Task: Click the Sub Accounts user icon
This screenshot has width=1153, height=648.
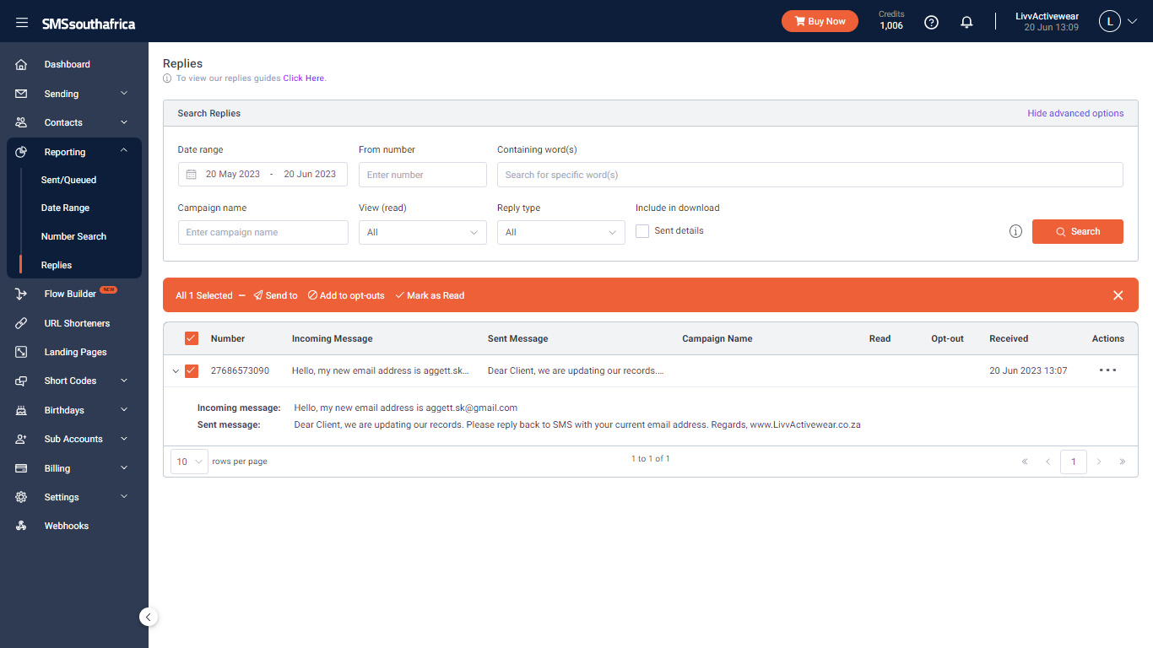Action: (21, 439)
